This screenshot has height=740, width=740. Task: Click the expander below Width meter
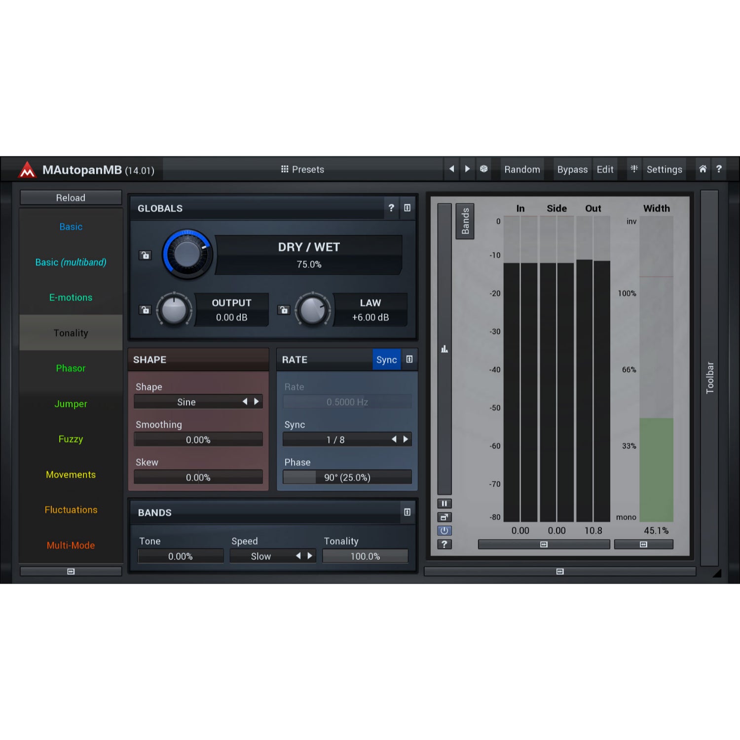coord(643,544)
